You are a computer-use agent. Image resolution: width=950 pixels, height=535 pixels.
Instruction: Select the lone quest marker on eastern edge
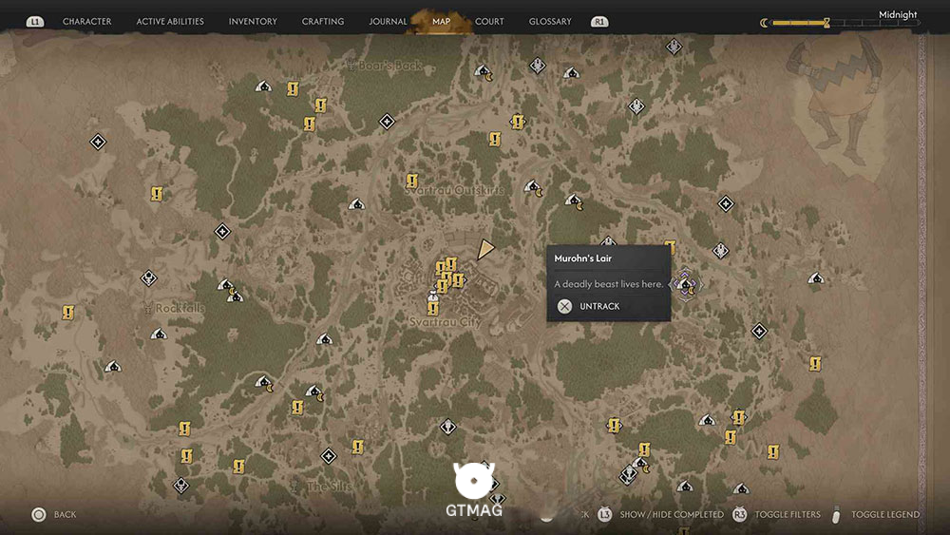coord(815,364)
